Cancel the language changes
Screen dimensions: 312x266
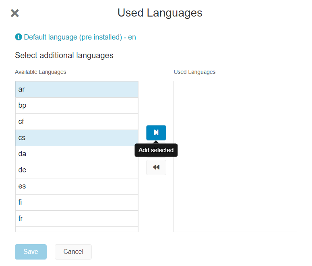73,252
